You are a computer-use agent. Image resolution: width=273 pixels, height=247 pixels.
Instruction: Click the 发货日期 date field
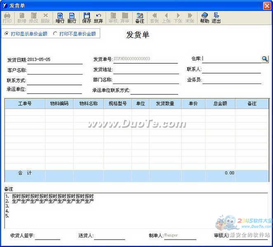(x=54, y=60)
